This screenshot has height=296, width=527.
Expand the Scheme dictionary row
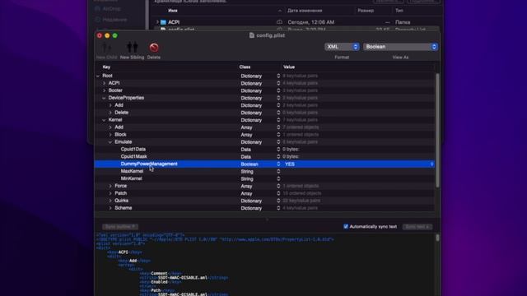tap(110, 208)
